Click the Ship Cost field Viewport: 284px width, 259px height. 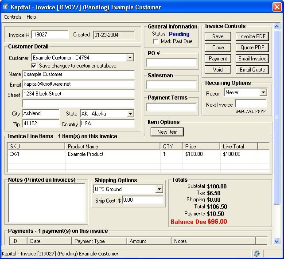click(x=143, y=200)
